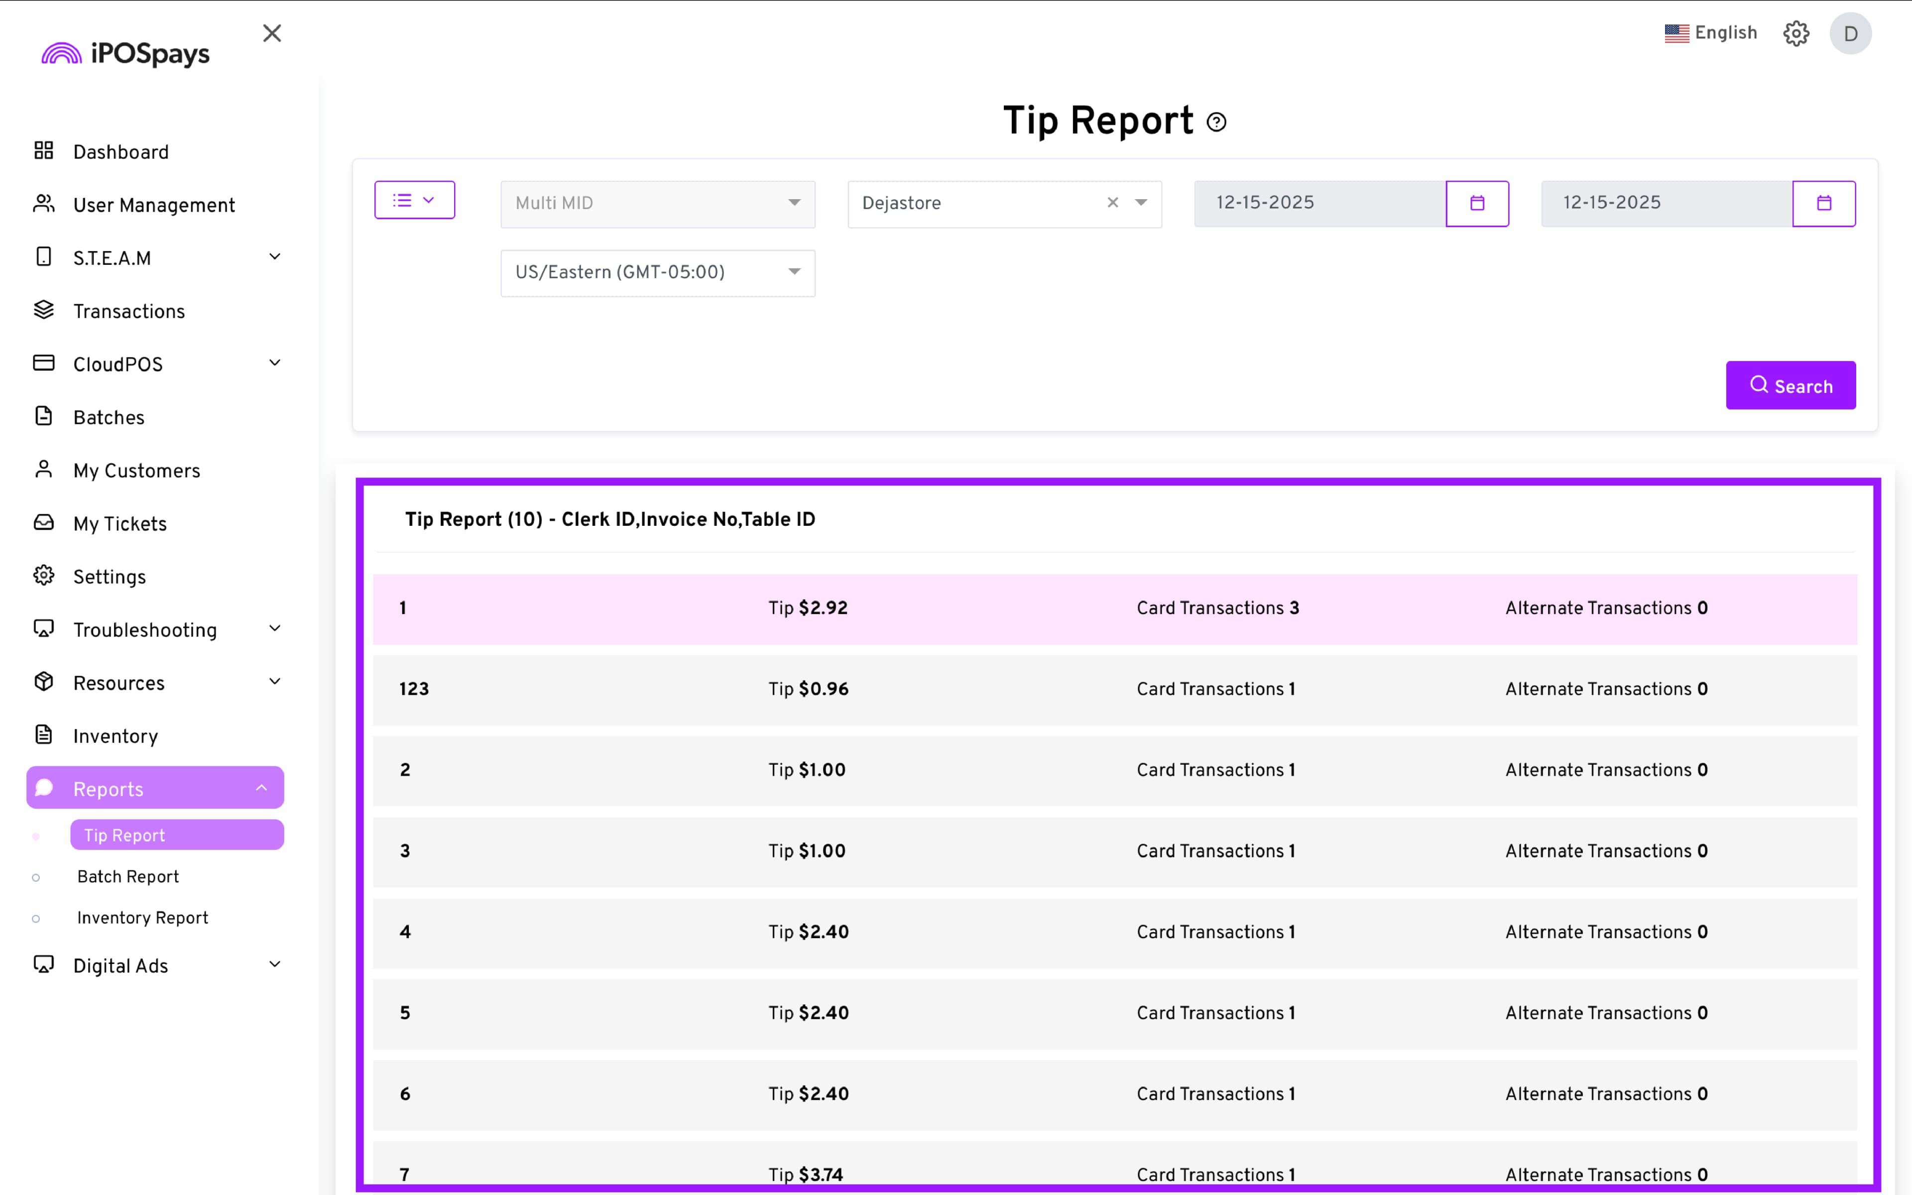This screenshot has width=1912, height=1195.
Task: Open Transactions from the sidebar
Action: coord(129,311)
